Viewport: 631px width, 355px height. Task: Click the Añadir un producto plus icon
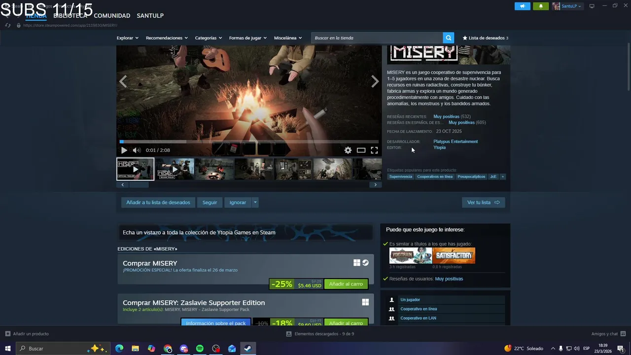coord(7,334)
